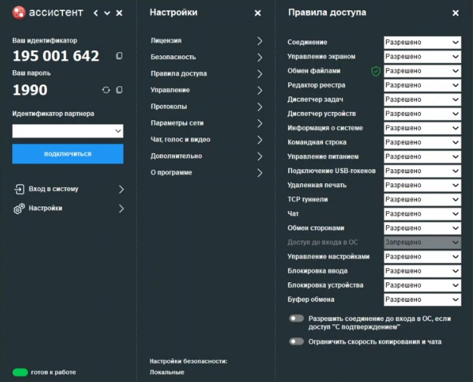
Task: Open the Чат, голос и видео section
Action: coord(207,140)
